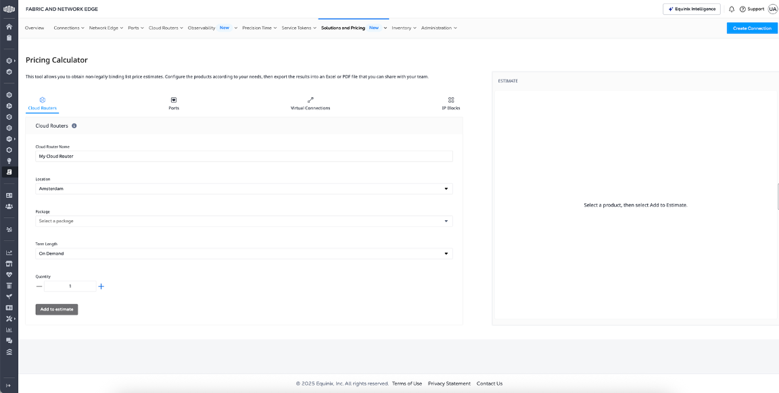This screenshot has width=779, height=393.
Task: Open the Package dropdown
Action: point(243,221)
